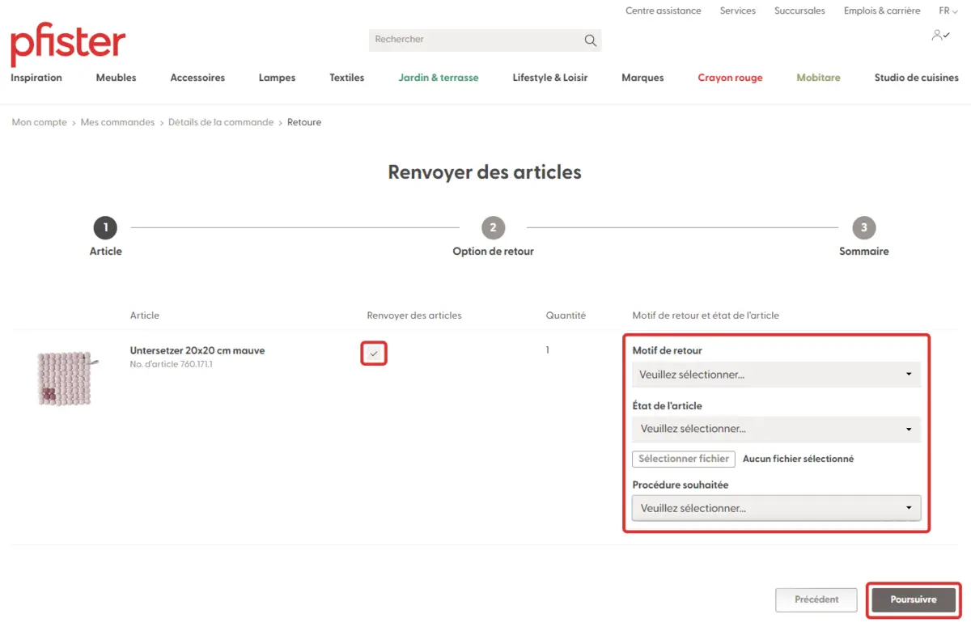971x631 pixels.
Task: Toggle the Renvoyer des articles checkbox
Action: [x=374, y=354]
